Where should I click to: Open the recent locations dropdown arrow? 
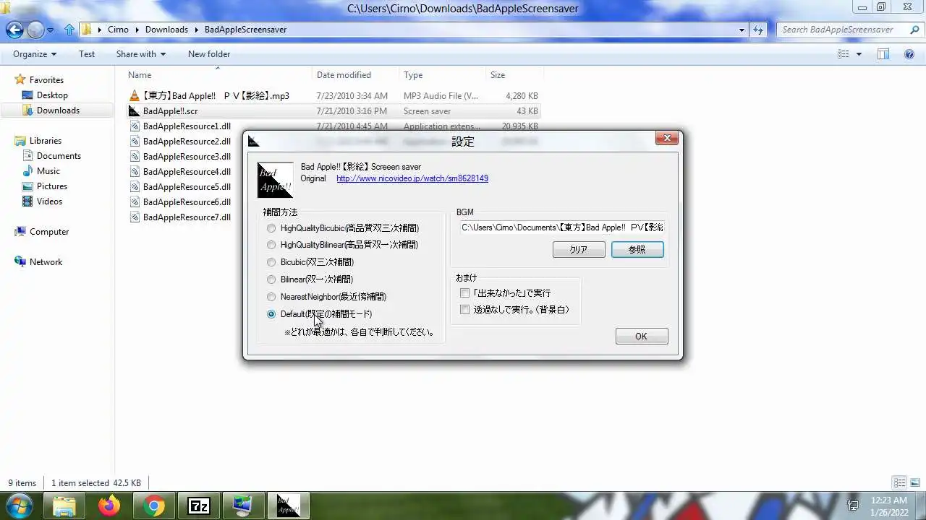pyautogui.click(x=51, y=30)
